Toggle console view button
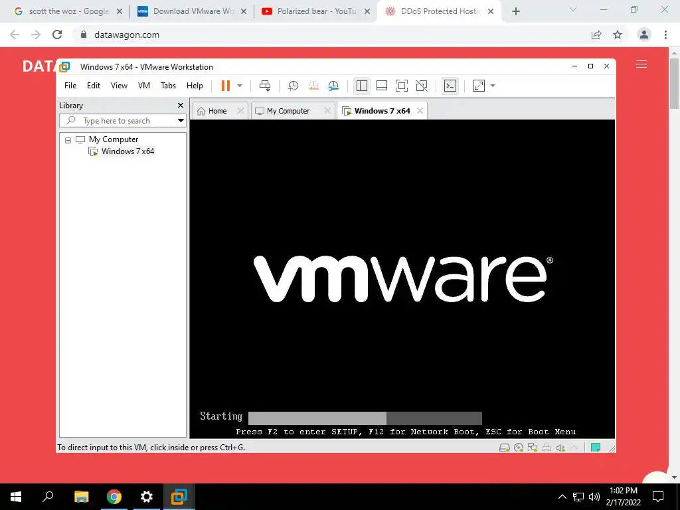The image size is (680, 510). pos(450,86)
